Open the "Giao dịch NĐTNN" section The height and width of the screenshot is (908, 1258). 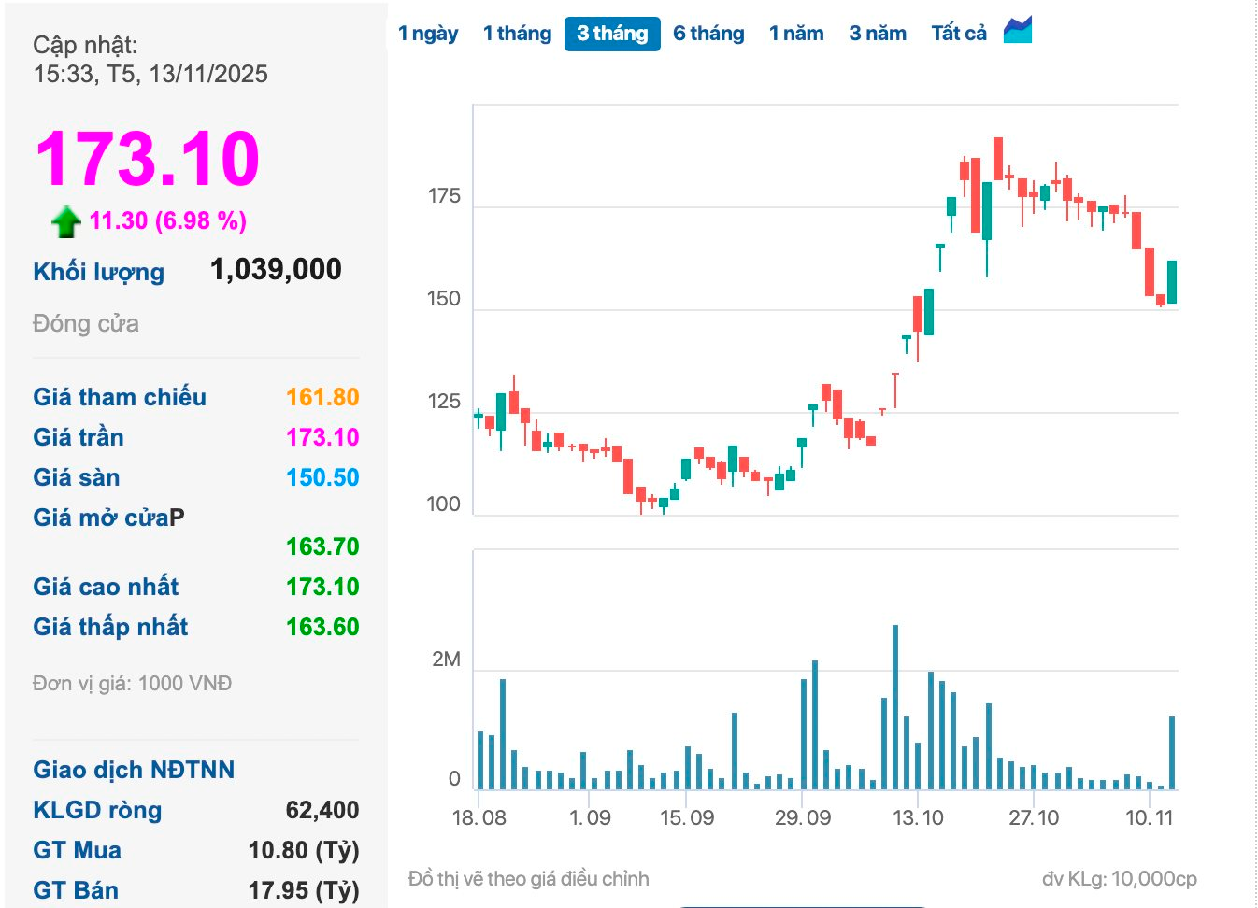click(x=133, y=770)
